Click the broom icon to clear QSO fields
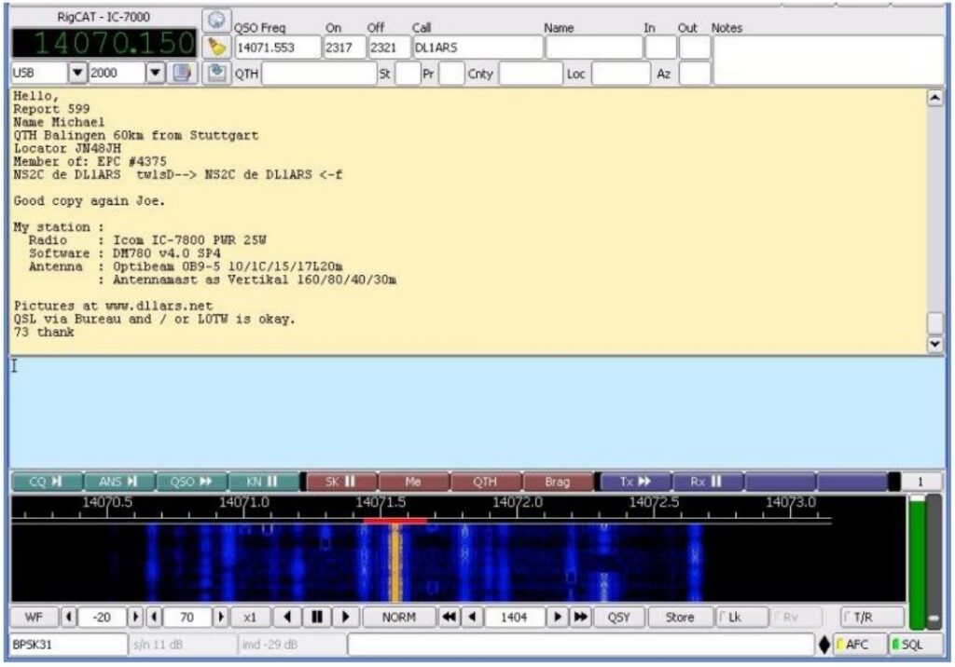This screenshot has width=955, height=667. pyautogui.click(x=216, y=47)
